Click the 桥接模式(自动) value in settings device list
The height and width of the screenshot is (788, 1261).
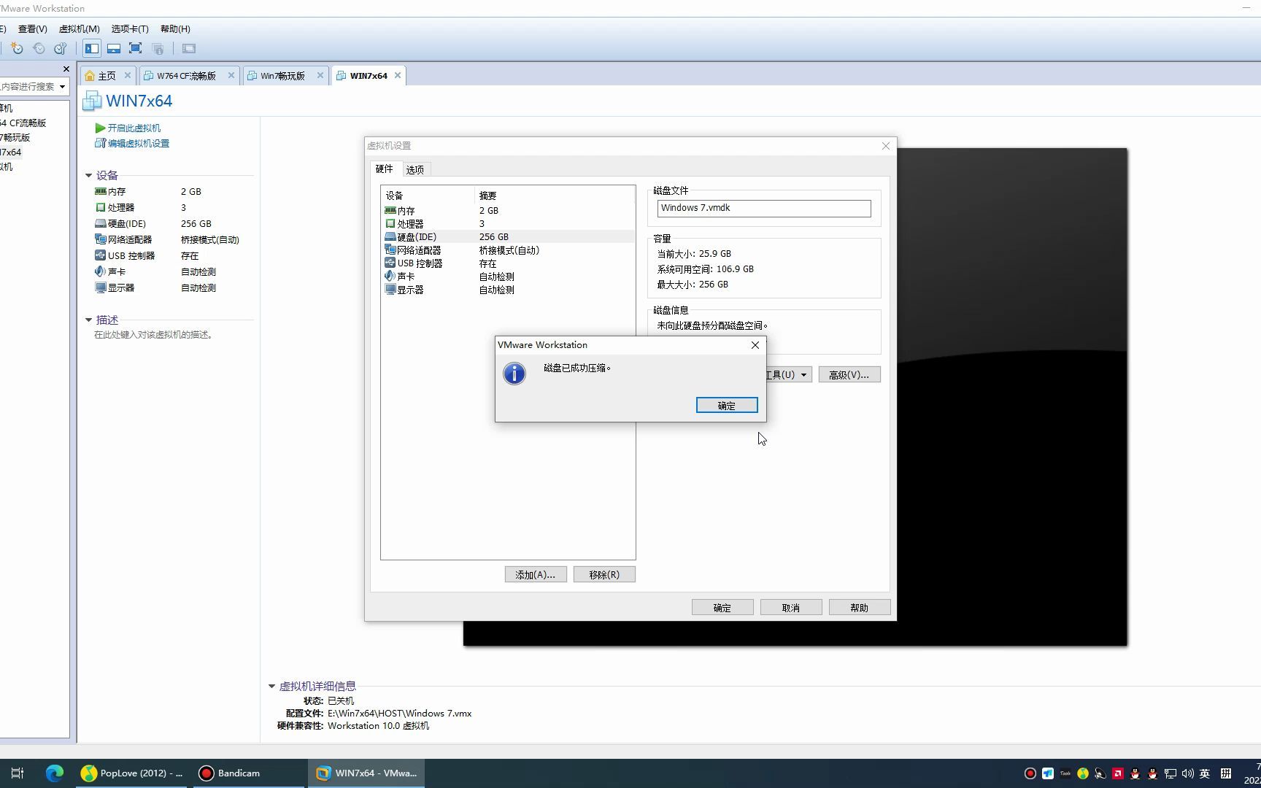(x=509, y=250)
